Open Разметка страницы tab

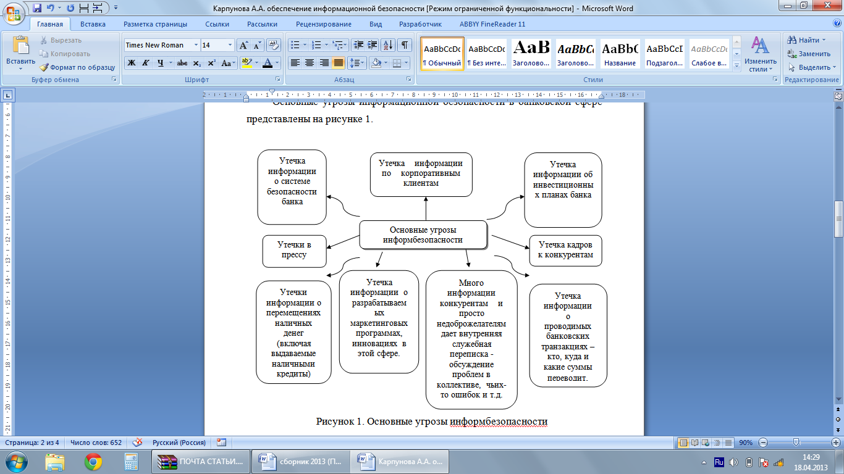pyautogui.click(x=155, y=24)
